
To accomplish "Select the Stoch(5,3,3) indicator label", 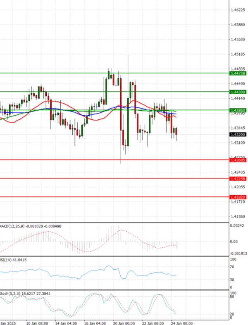I will pos(12,293).
